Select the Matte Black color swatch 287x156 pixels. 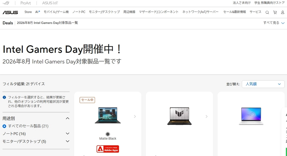point(108,134)
